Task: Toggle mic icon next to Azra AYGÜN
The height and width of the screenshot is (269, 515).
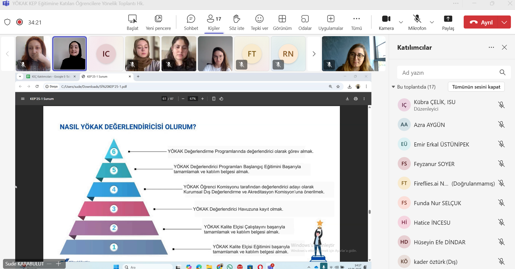Action: 501,125
